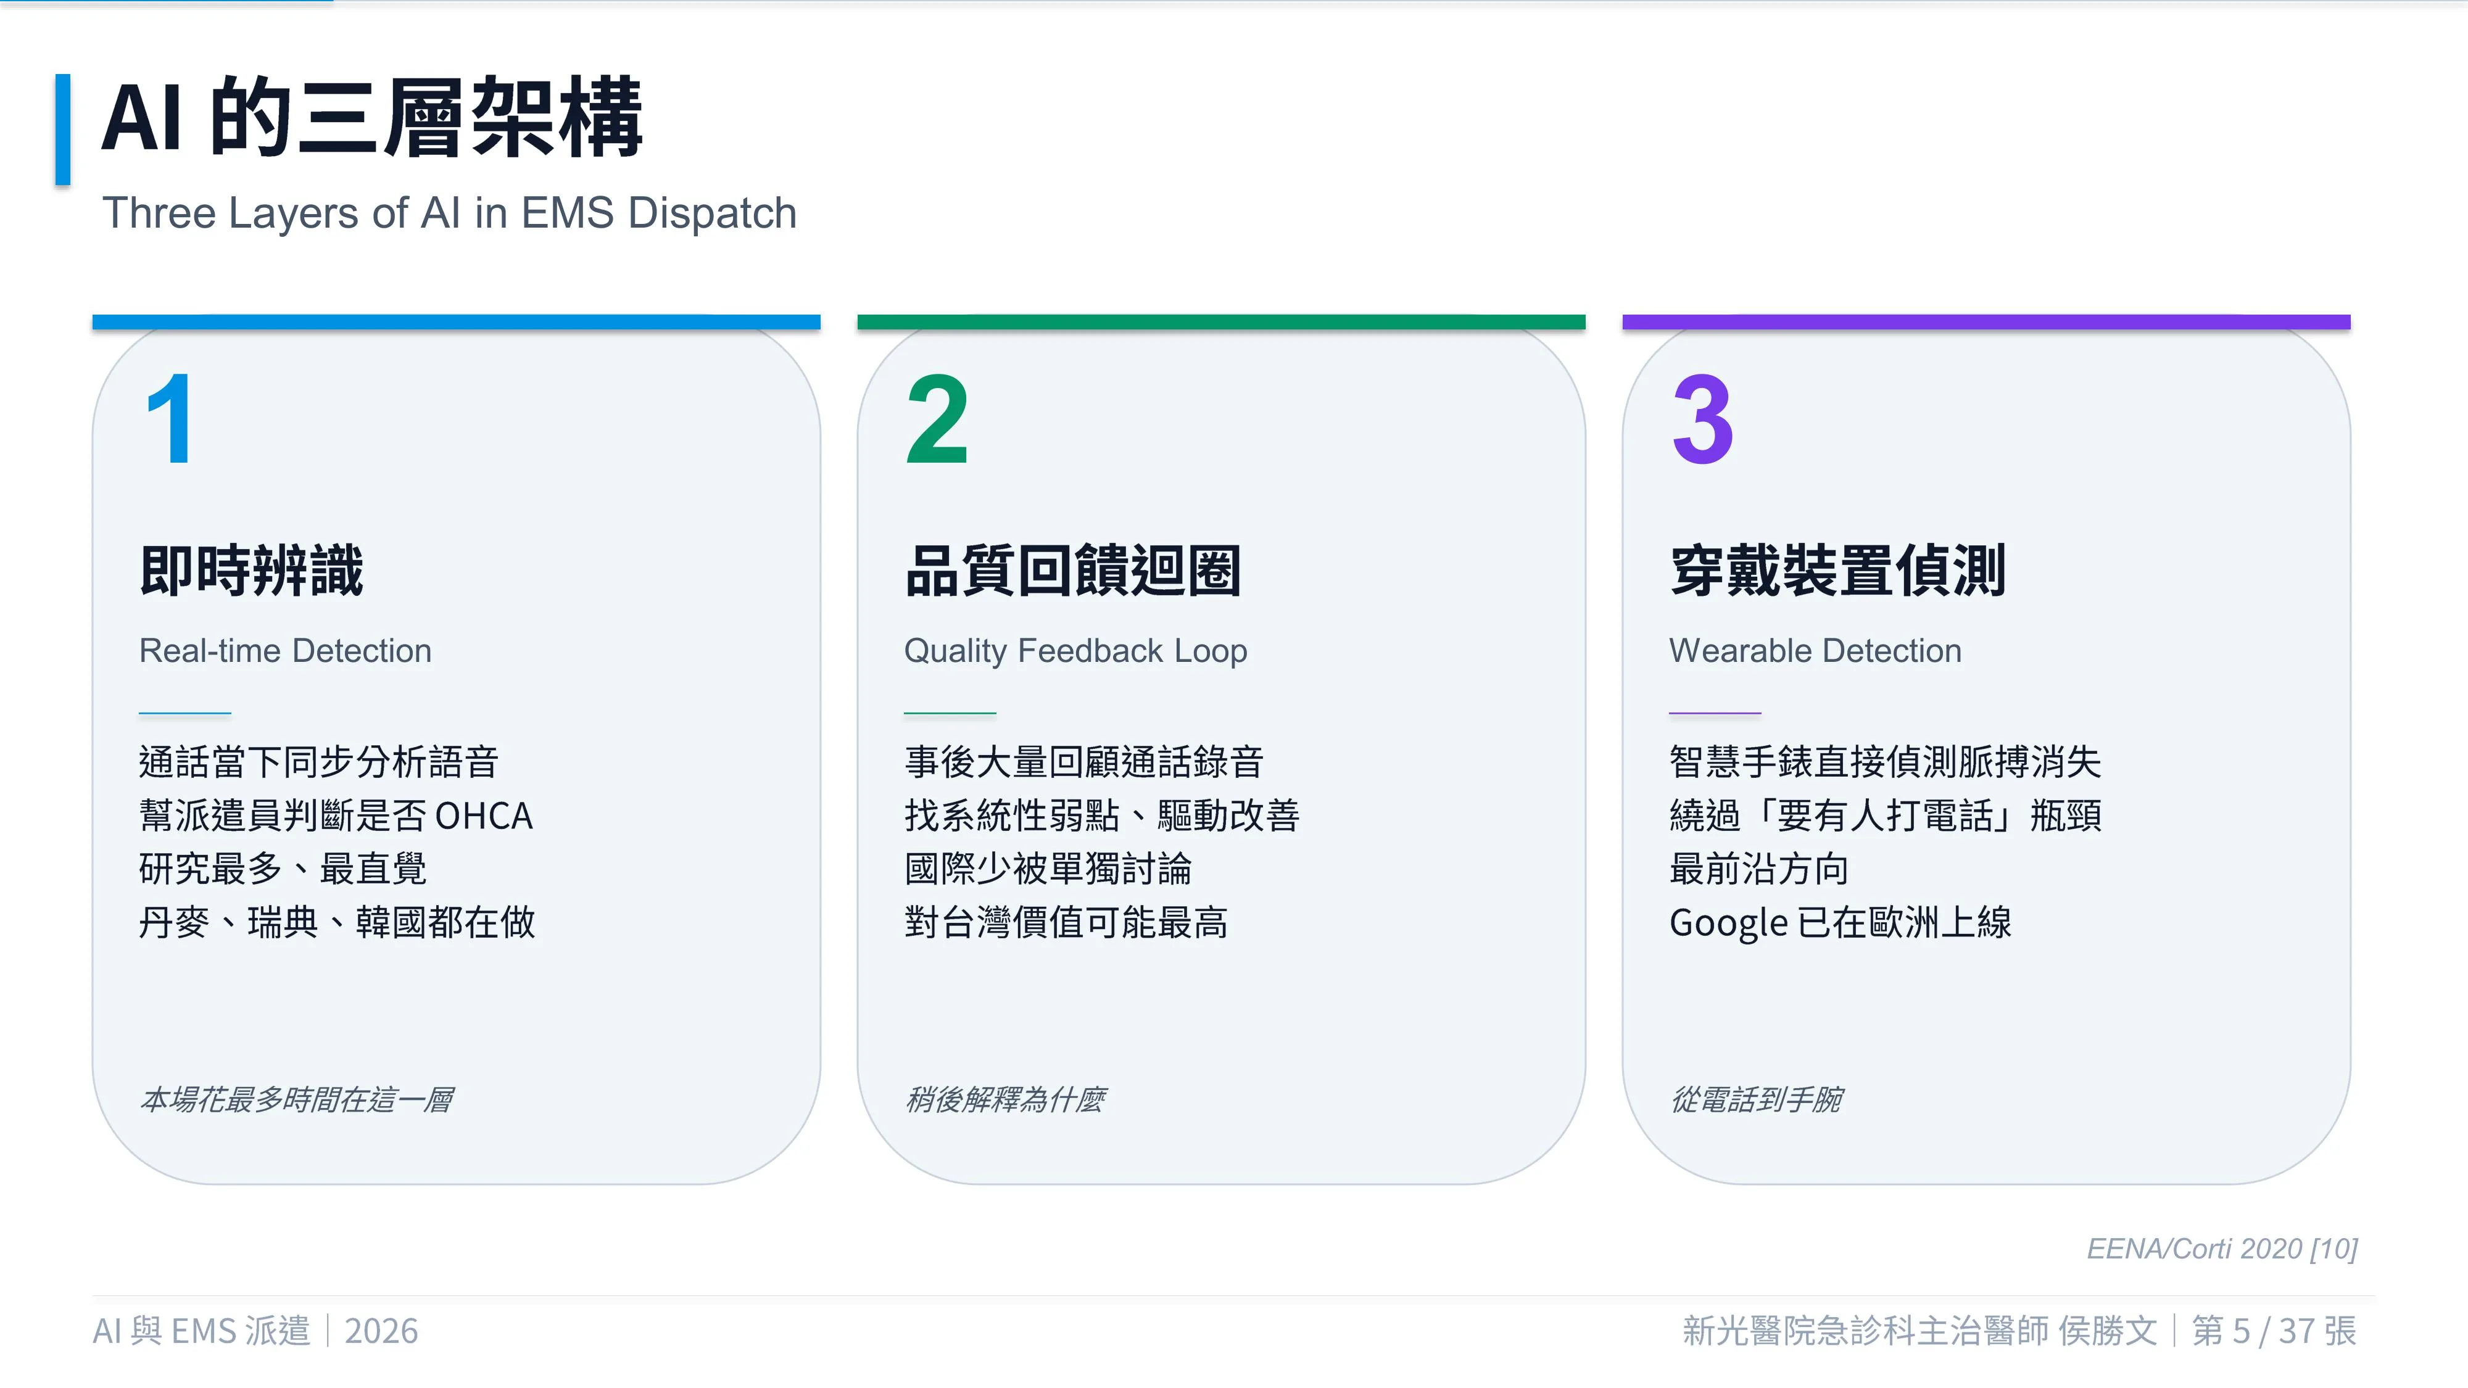Viewport: 2468px width, 1388px height.
Task: Click the page indicator 第 5 / 37 張
Action: (x=2274, y=1331)
